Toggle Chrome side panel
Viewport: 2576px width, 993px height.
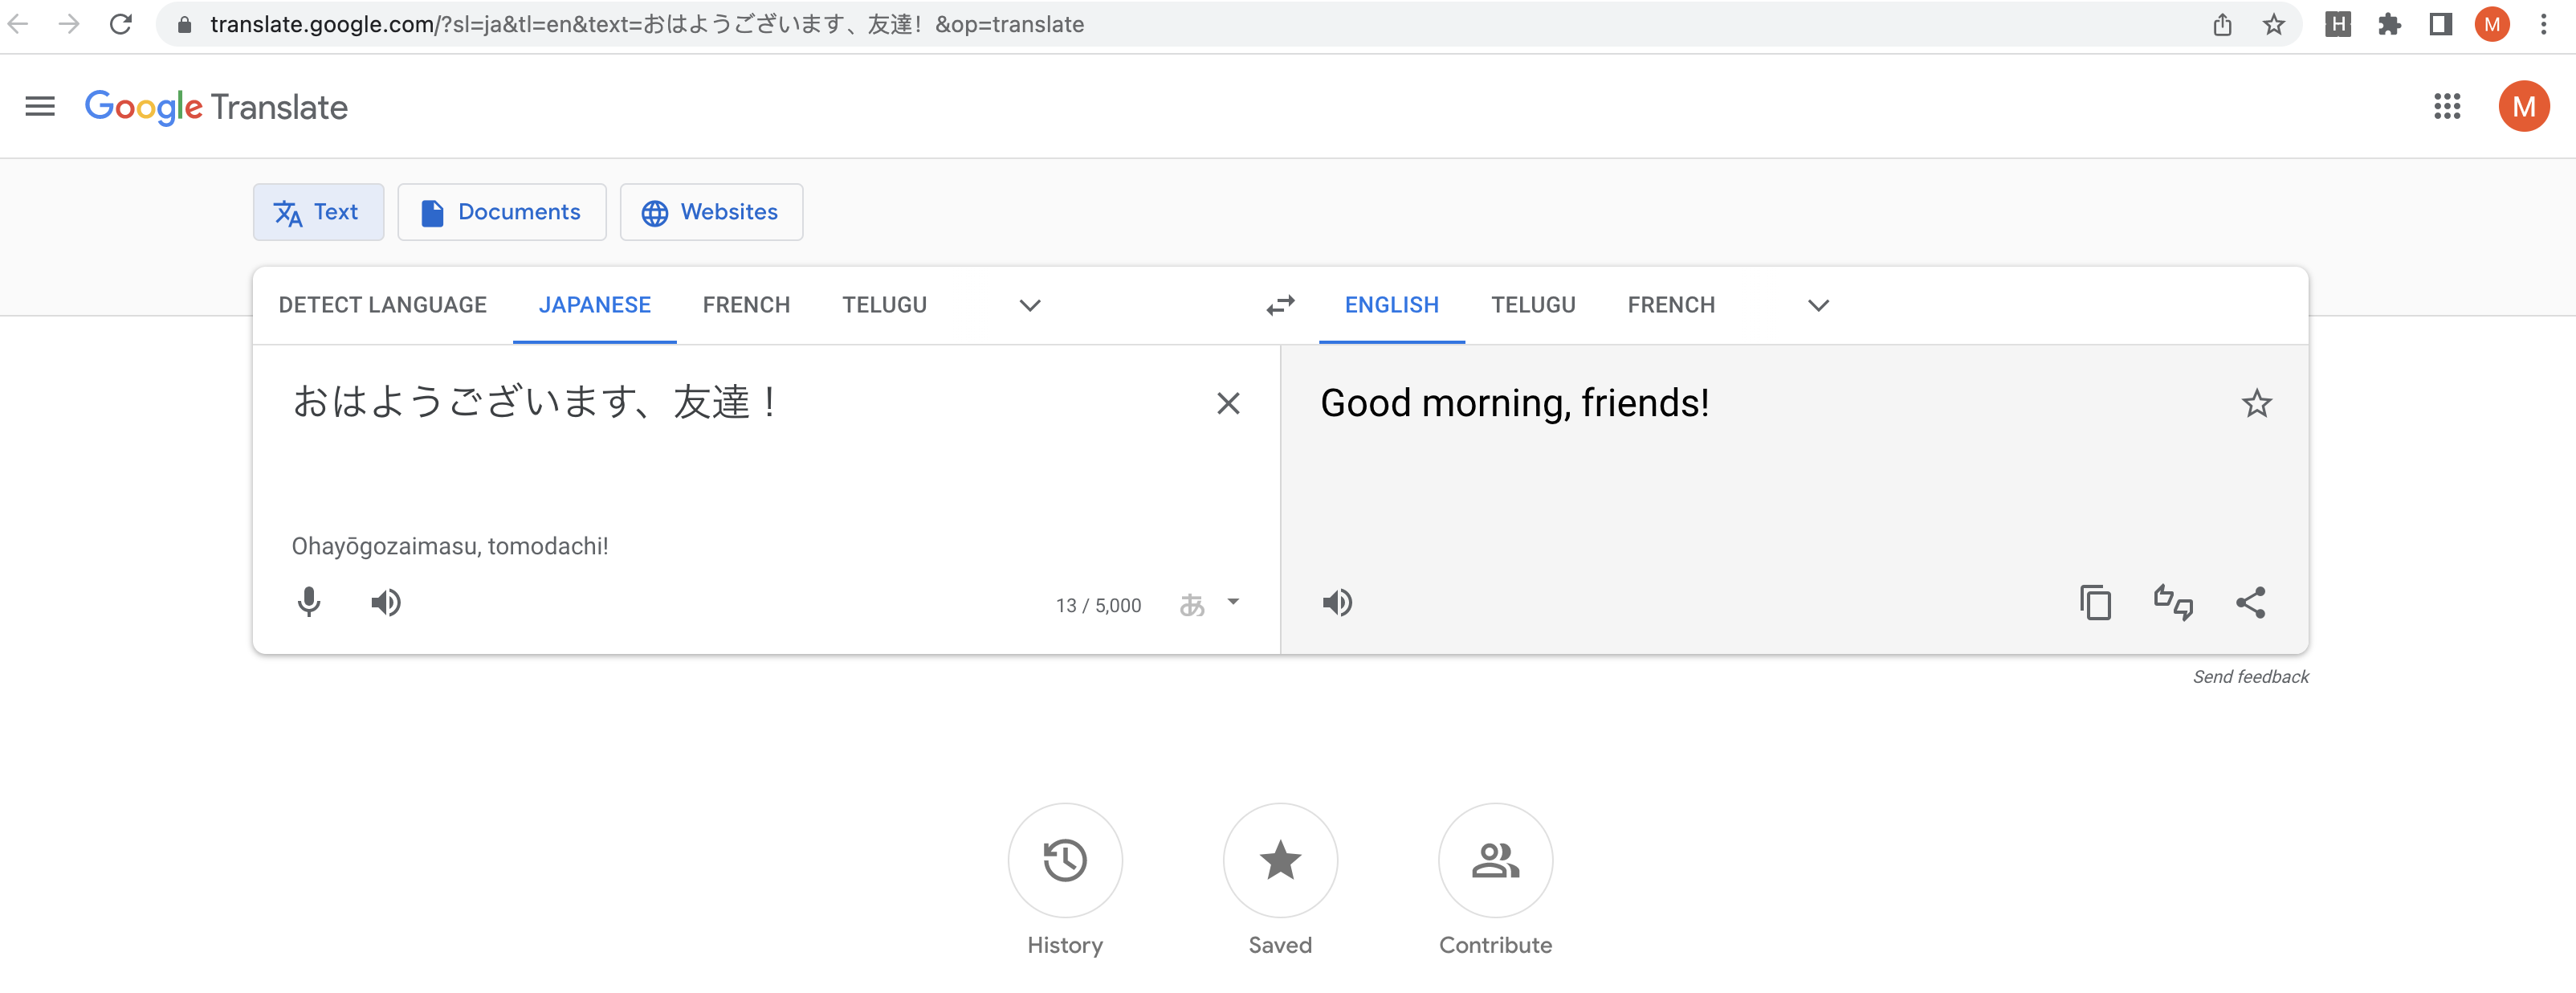pyautogui.click(x=2440, y=24)
